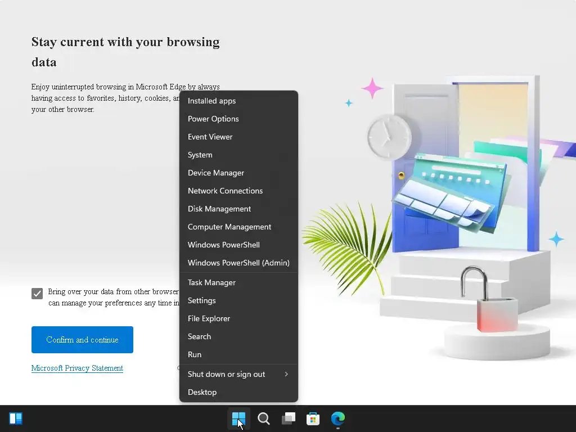Select Run menu entry

[238, 354]
